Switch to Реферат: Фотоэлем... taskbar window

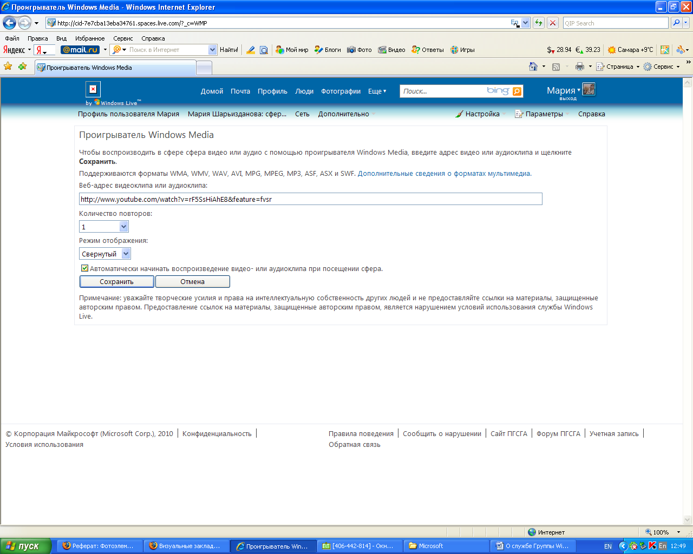point(101,546)
